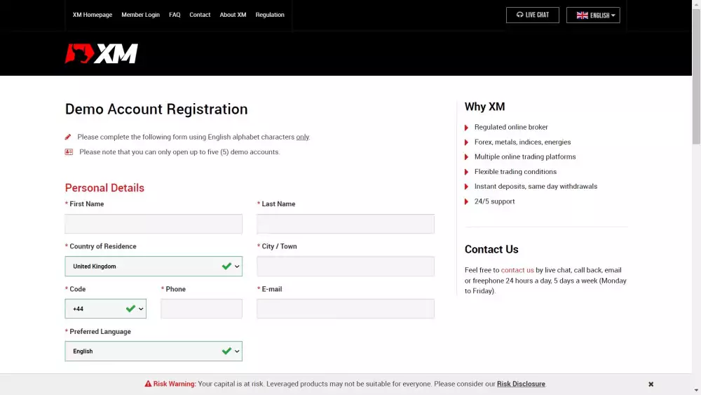Follow the contact us link

[517, 270]
